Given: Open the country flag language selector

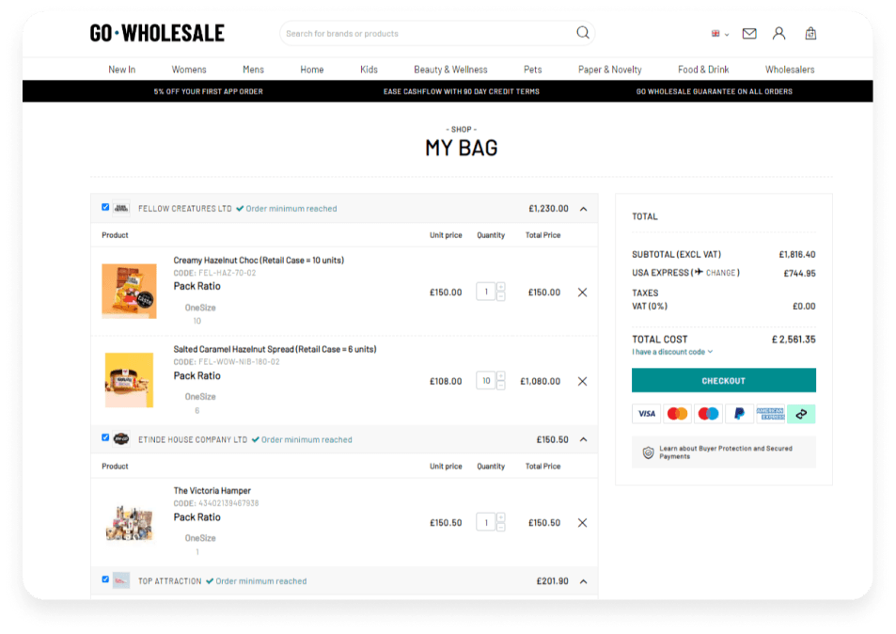Looking at the screenshot, I should coord(719,34).
